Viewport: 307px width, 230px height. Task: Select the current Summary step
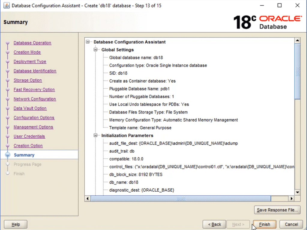click(x=24, y=155)
